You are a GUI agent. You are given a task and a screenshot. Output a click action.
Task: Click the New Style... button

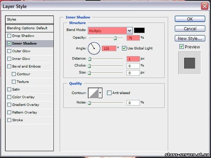pos(190,39)
